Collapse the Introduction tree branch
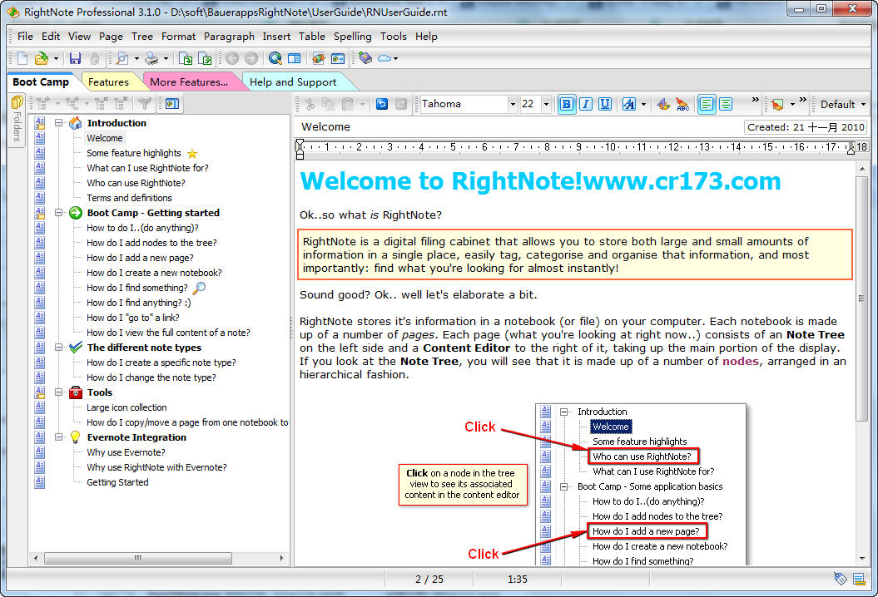Viewport: 878px width, 597px height. click(x=59, y=123)
